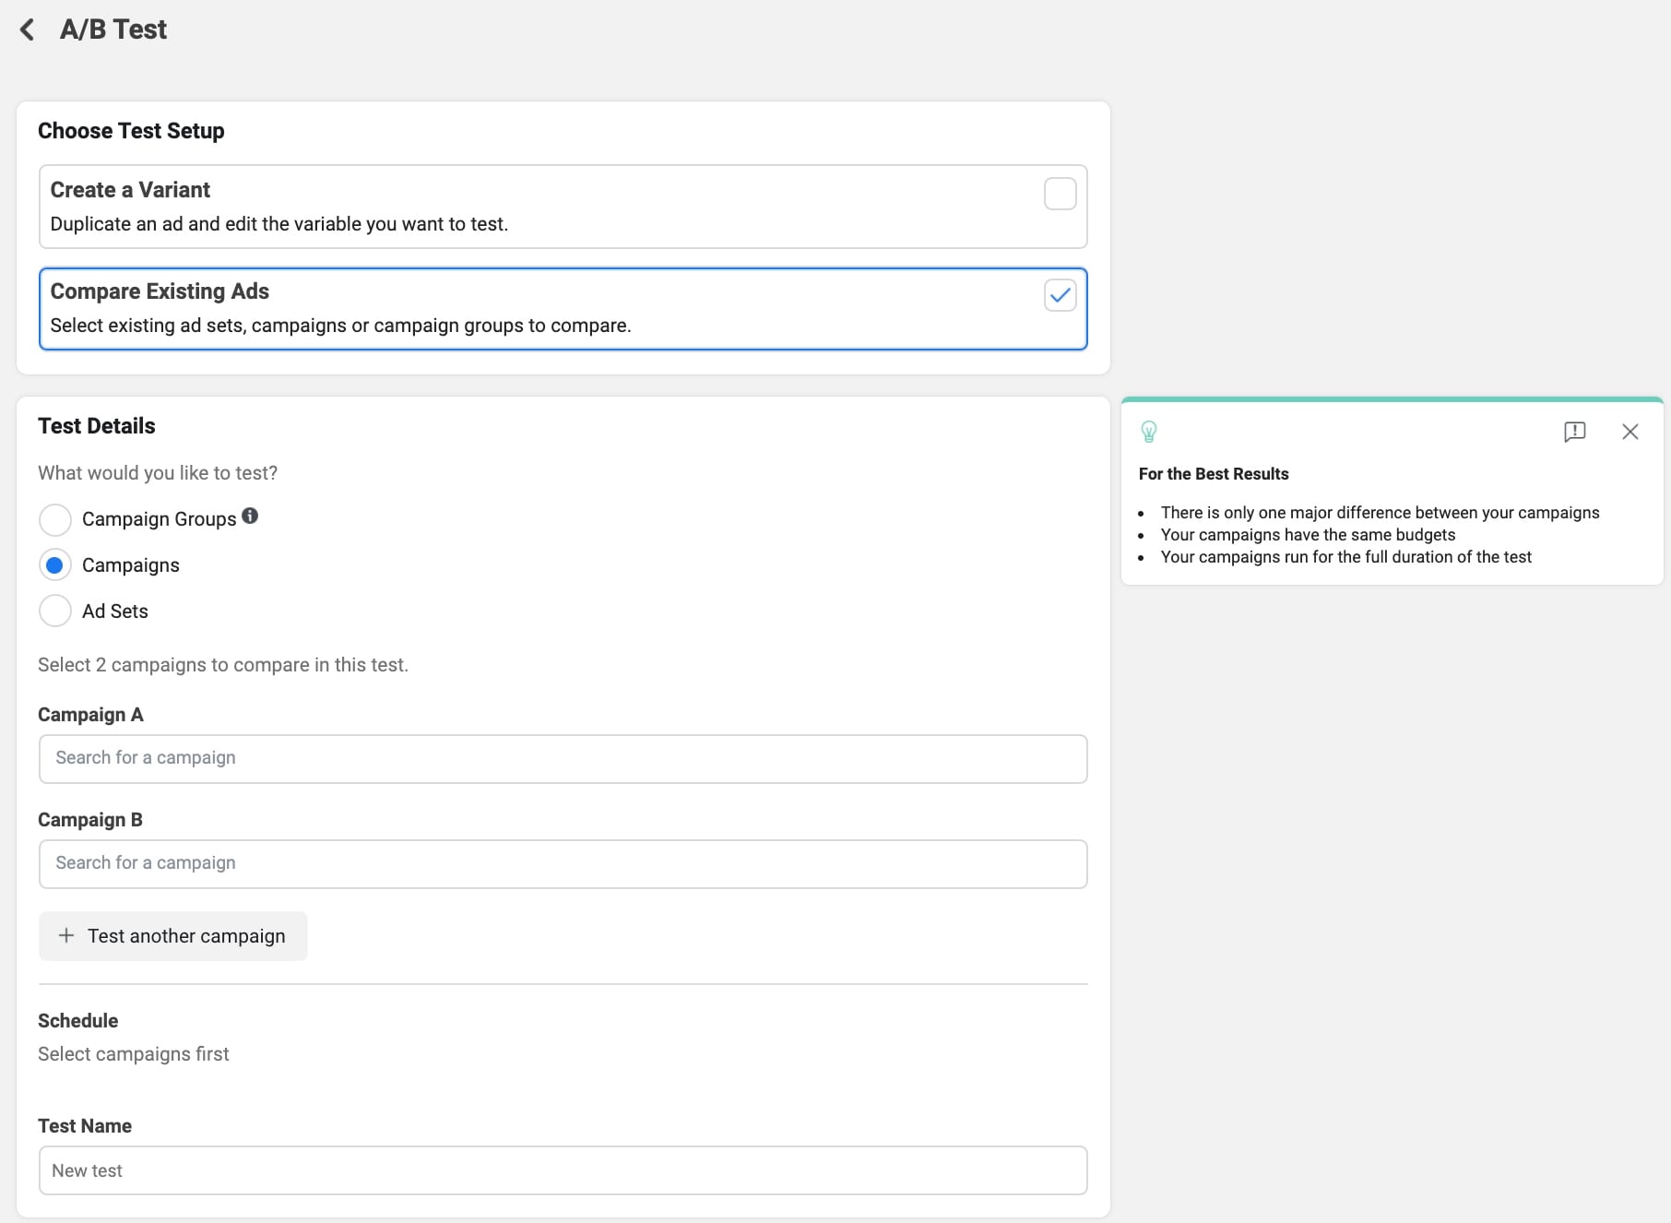The image size is (1671, 1223).
Task: Open the Campaign B search box
Action: 563,863
